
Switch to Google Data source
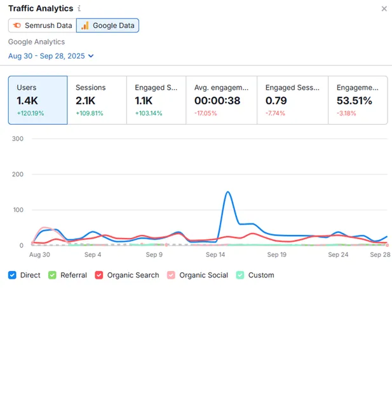pyautogui.click(x=107, y=25)
